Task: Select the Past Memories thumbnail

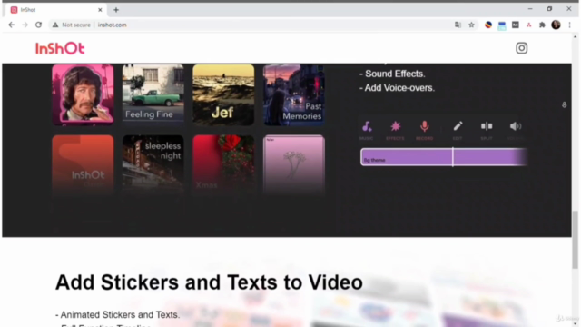Action: point(294,94)
